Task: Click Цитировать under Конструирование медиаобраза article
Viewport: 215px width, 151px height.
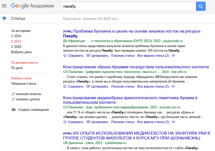Action: (100, 122)
